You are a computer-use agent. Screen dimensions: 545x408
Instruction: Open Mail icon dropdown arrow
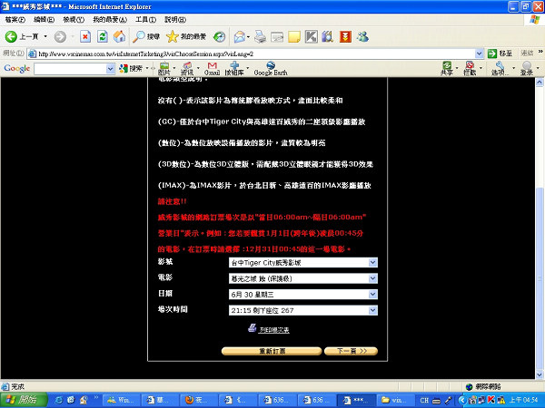(248, 36)
